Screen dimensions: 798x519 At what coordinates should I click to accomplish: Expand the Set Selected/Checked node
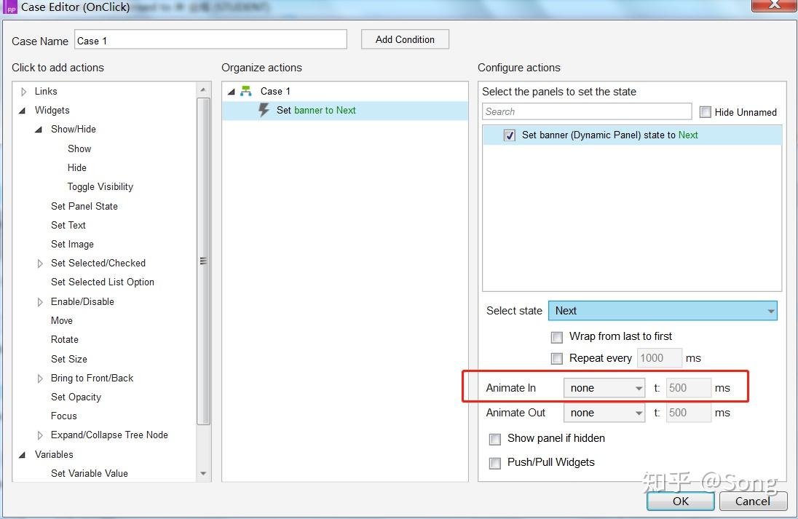coord(40,264)
